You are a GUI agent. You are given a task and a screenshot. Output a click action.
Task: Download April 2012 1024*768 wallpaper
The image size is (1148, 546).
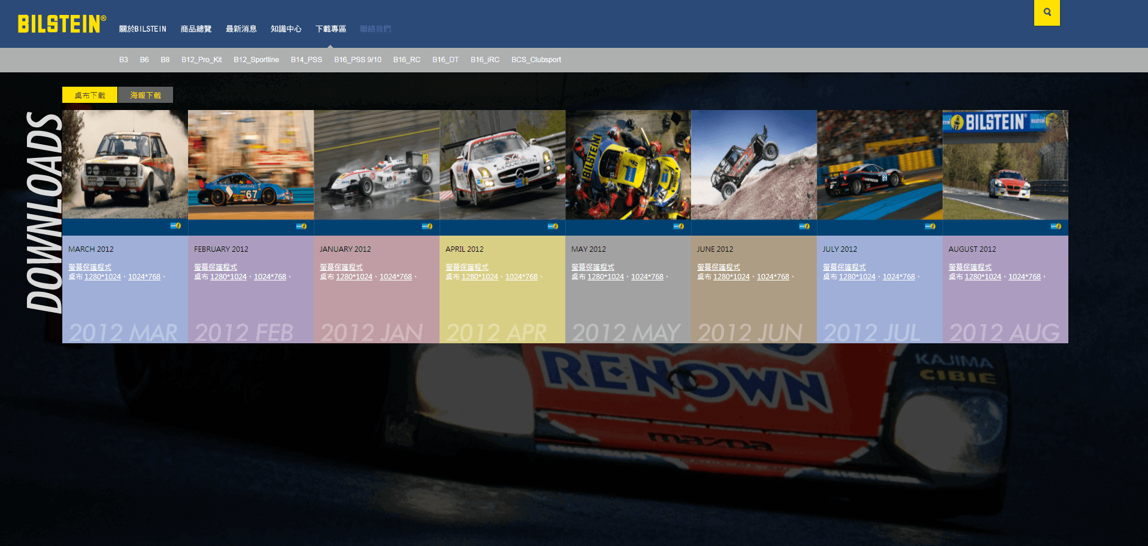coord(522,277)
